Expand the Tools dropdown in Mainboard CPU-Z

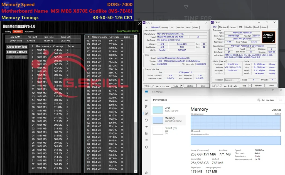182,86
